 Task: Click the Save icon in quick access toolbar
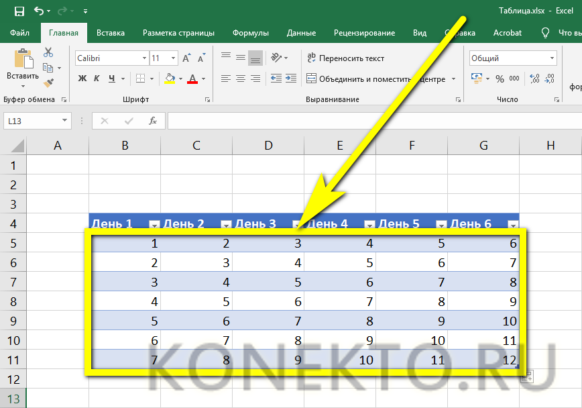click(19, 11)
